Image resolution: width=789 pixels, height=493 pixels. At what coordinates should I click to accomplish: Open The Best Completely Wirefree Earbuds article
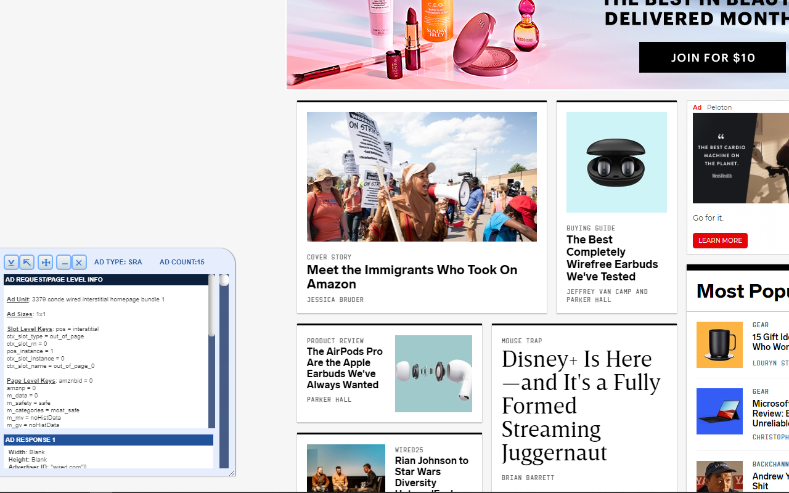pos(612,258)
